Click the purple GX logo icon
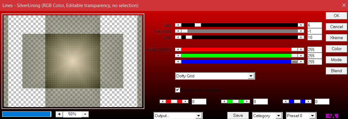Screen dimensions: 348x119 tap(332, 116)
